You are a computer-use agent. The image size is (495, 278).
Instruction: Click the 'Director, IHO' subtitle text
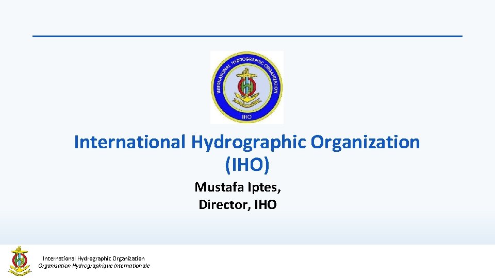pos(238,204)
